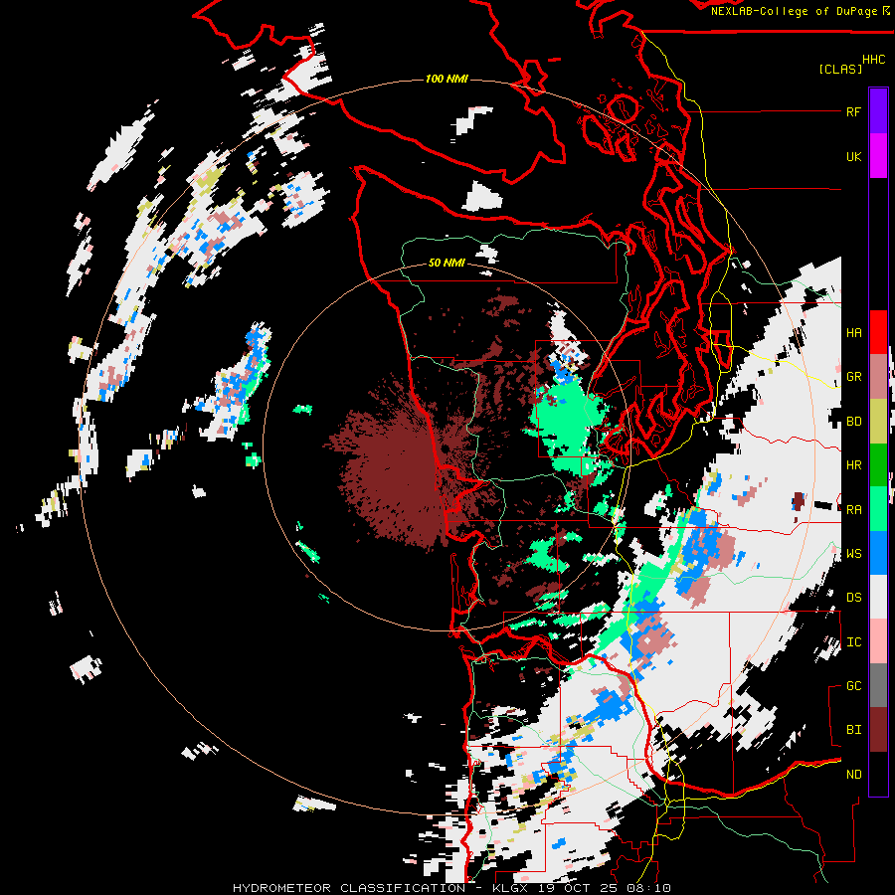This screenshot has height=895, width=895.
Task: Click the RF legend label
Action: tap(853, 111)
